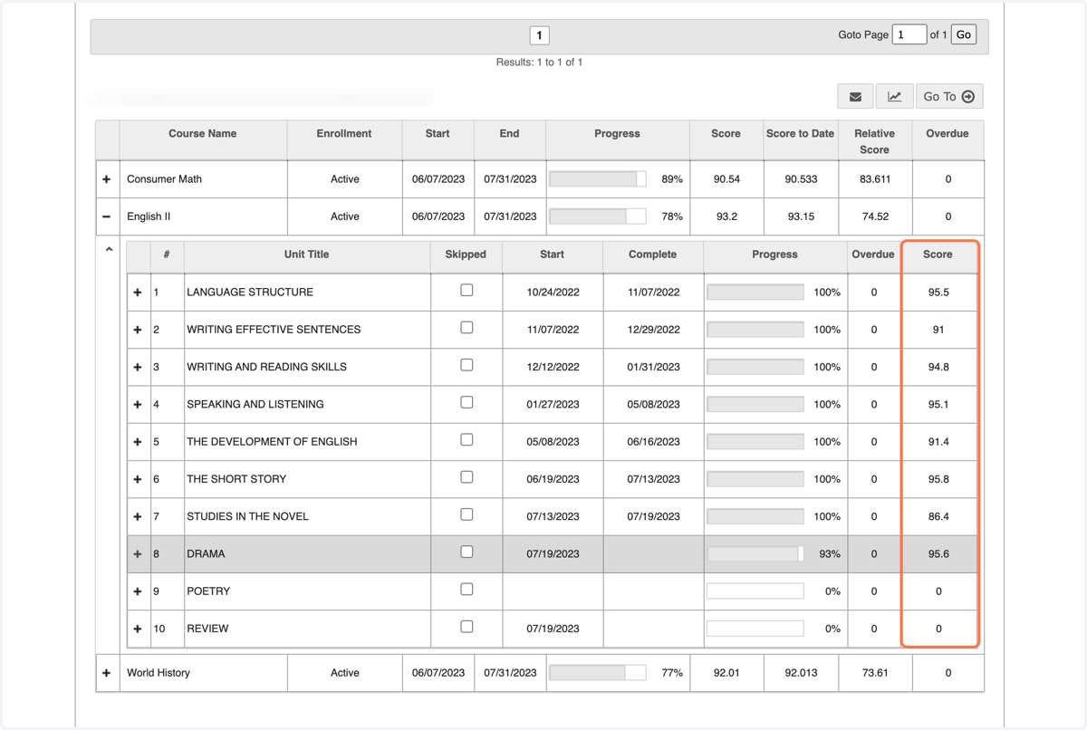Click the POETRY 0% progress bar
This screenshot has width=1087, height=730.
pyautogui.click(x=755, y=591)
